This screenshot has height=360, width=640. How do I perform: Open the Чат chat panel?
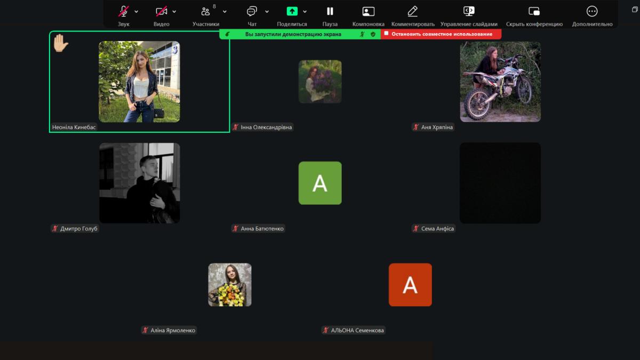(252, 12)
